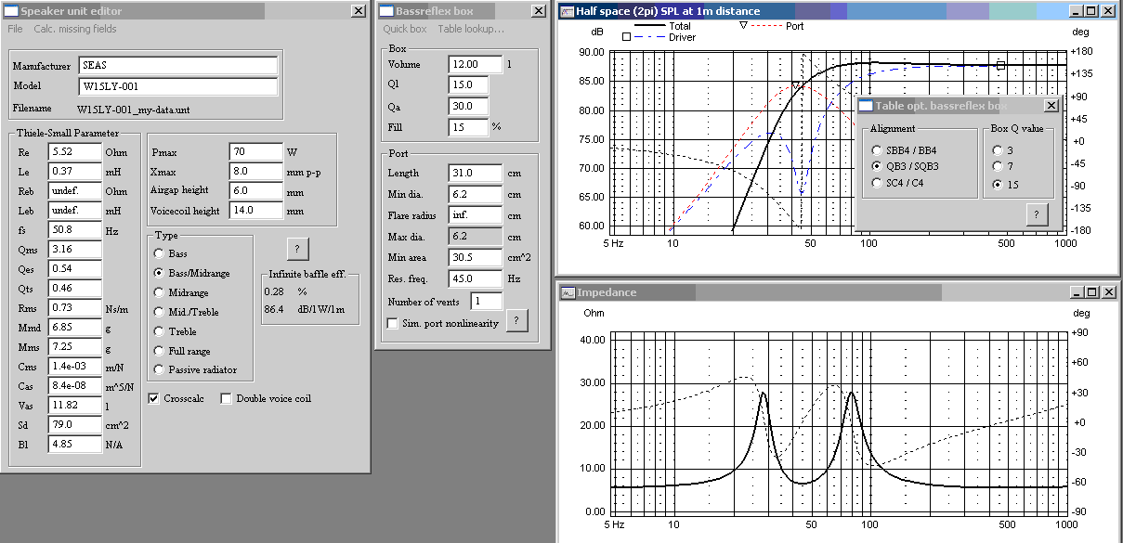Close the Impedance window
Screen dimensions: 1123x543
pos(1108,291)
